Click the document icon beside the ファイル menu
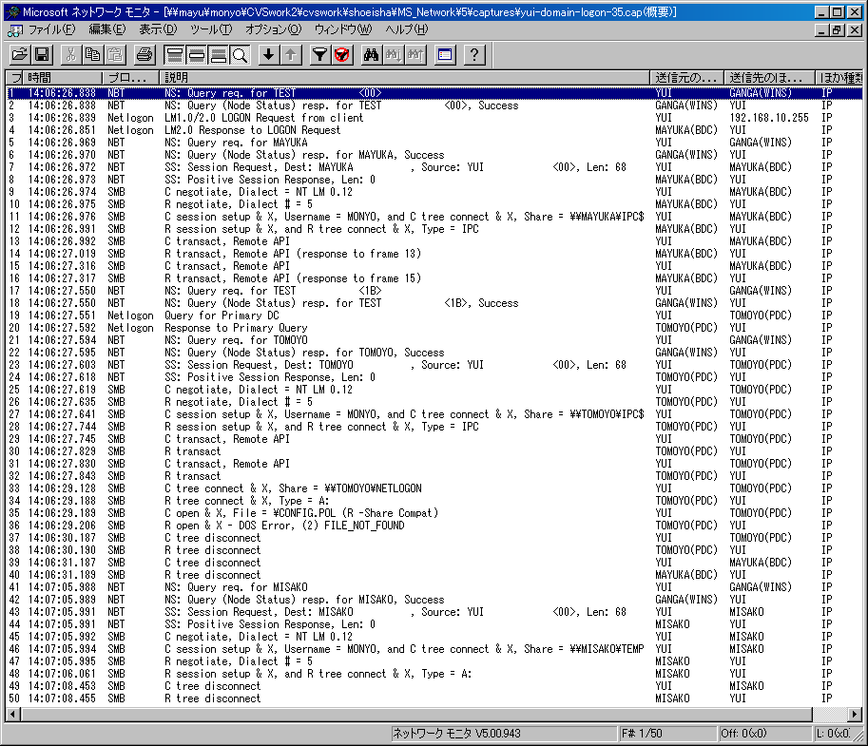The width and height of the screenshot is (868, 746). pyautogui.click(x=14, y=29)
